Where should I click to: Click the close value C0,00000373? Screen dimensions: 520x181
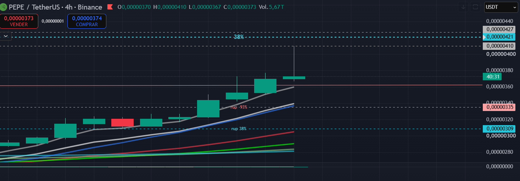coord(240,7)
